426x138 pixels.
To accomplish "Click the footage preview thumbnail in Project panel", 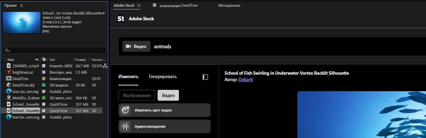I will pos(21,22).
